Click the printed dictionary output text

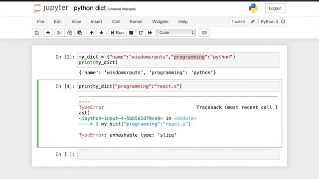pos(148,73)
